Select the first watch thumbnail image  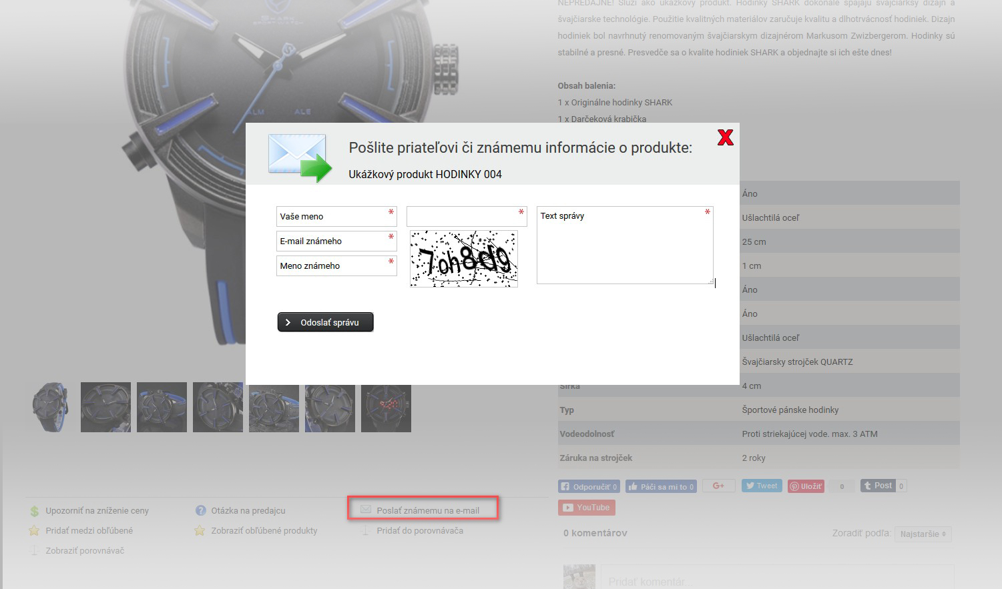(x=50, y=407)
